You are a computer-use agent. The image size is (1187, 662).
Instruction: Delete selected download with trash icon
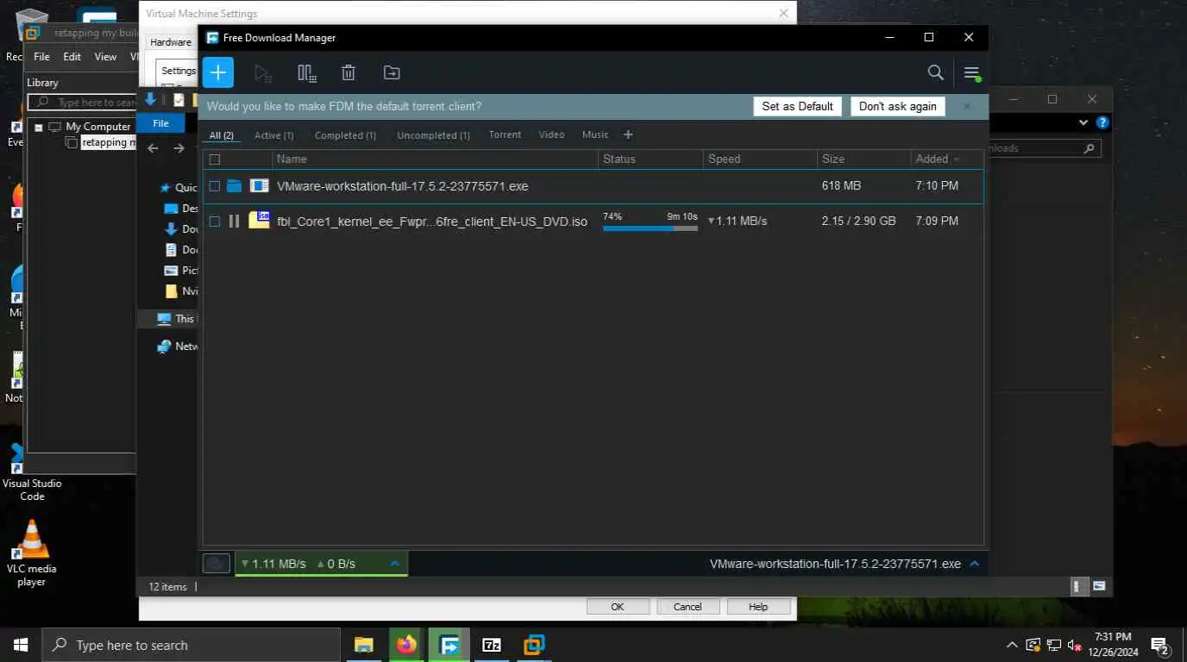point(349,73)
